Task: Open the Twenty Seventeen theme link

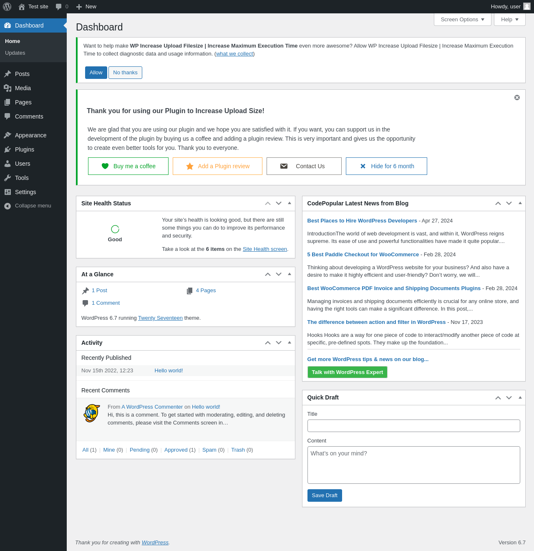Action: click(x=160, y=318)
